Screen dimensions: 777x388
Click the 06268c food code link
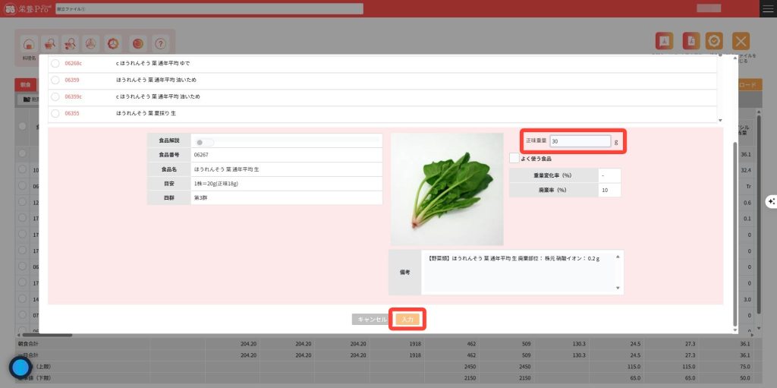point(74,63)
